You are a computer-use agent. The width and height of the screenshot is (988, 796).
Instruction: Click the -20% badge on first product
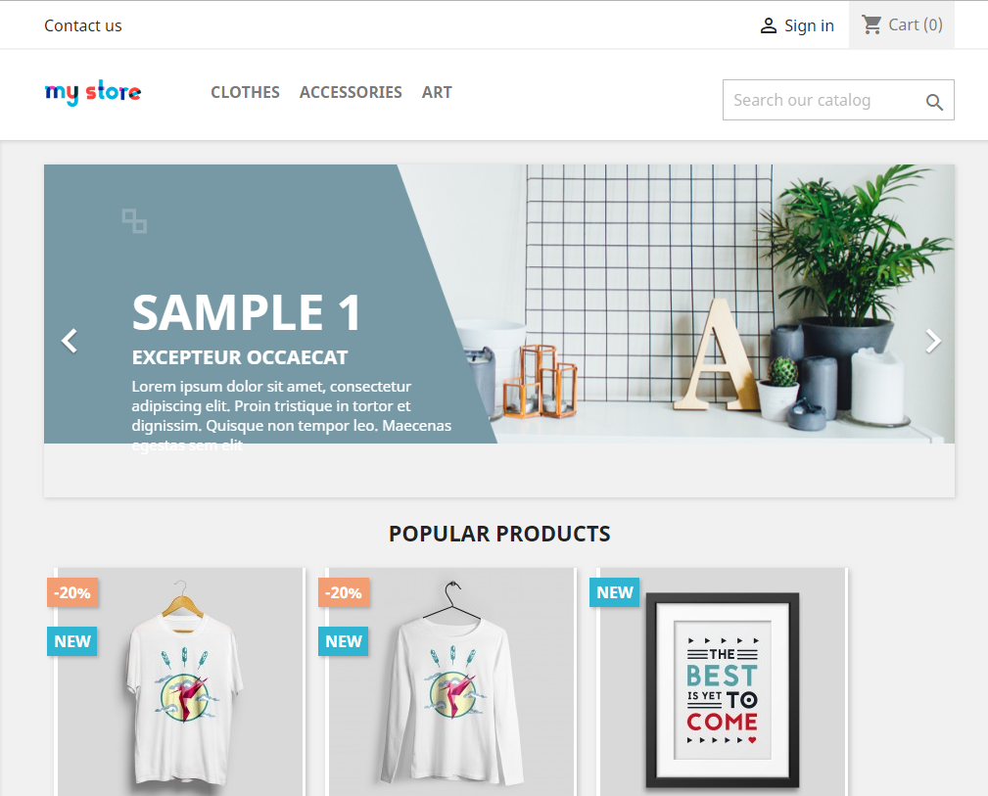click(72, 592)
